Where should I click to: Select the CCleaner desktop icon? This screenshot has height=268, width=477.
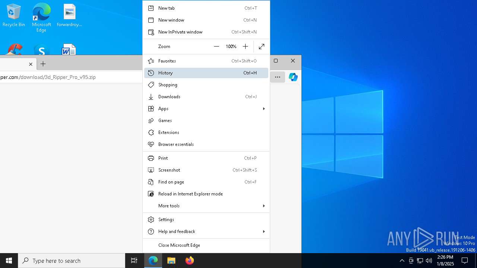[14, 50]
